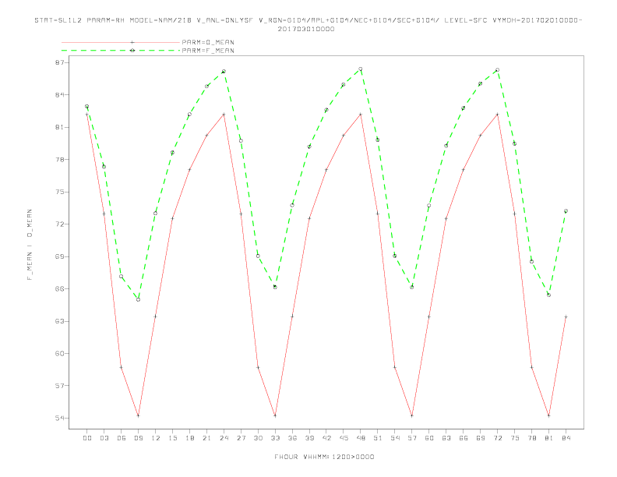Select F_MEAN circle marker at hour 24
Screen dimensions: 617x477
pos(224,72)
